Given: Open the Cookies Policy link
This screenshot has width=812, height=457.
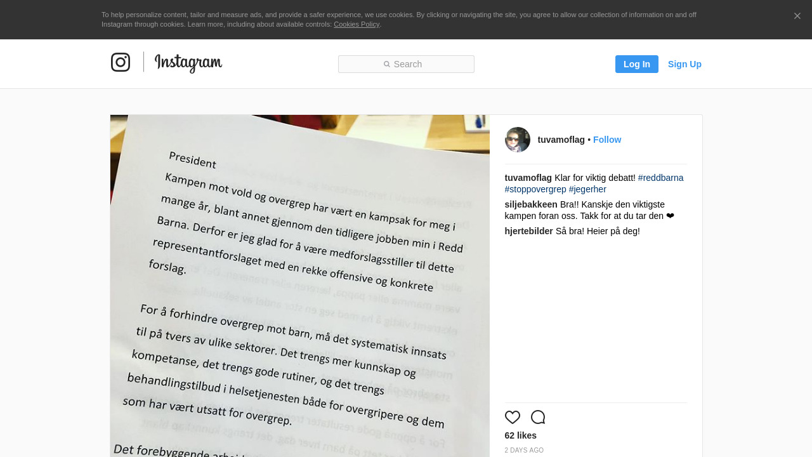Looking at the screenshot, I should (x=357, y=24).
